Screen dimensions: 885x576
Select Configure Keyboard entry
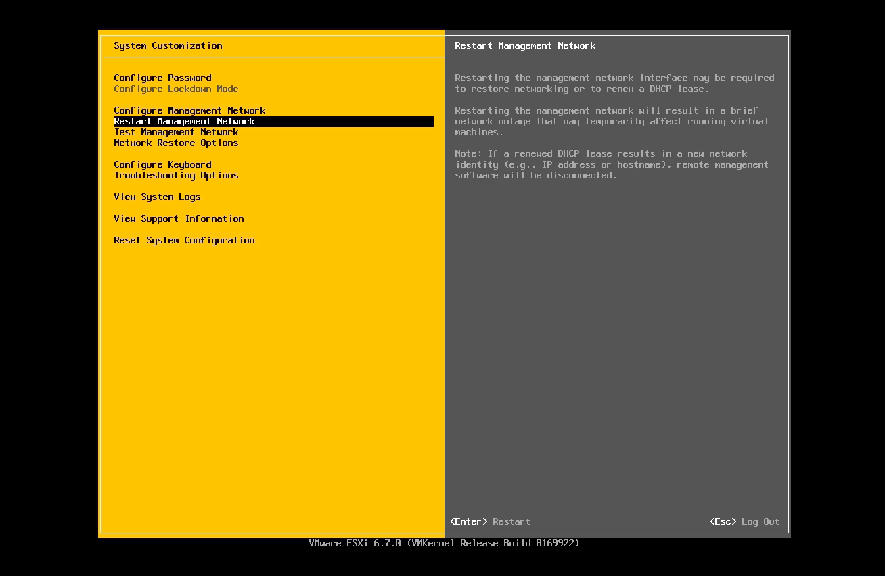click(x=162, y=165)
